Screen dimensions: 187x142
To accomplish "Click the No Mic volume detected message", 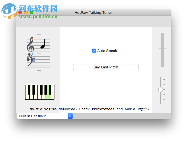I will click(x=89, y=109).
